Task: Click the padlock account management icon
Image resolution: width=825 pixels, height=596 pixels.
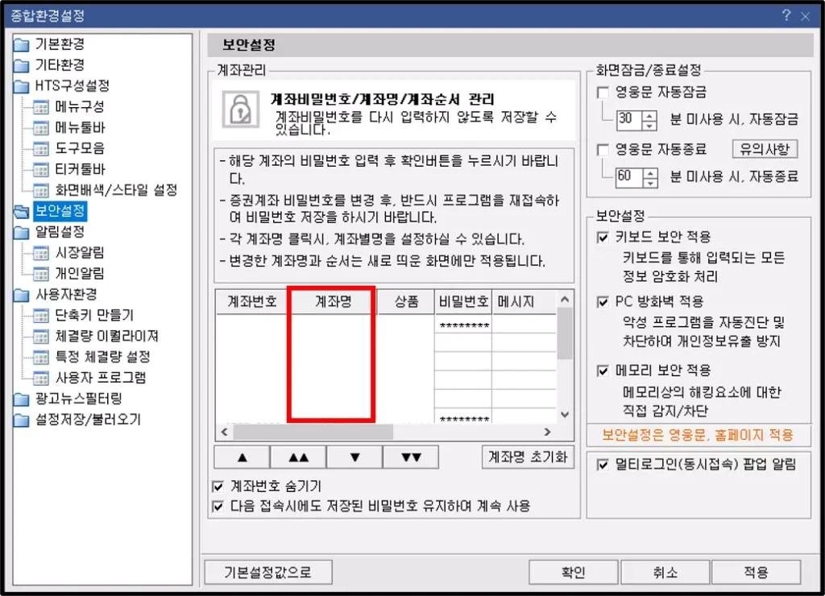Action: (x=240, y=110)
